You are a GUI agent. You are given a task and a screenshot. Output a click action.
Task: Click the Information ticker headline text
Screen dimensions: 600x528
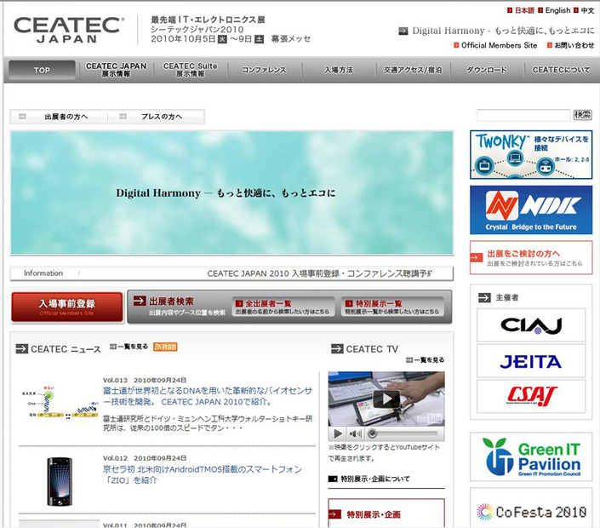coord(320,273)
